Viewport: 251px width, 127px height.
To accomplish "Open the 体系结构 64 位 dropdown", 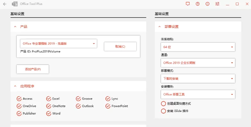I will [x=198, y=47].
